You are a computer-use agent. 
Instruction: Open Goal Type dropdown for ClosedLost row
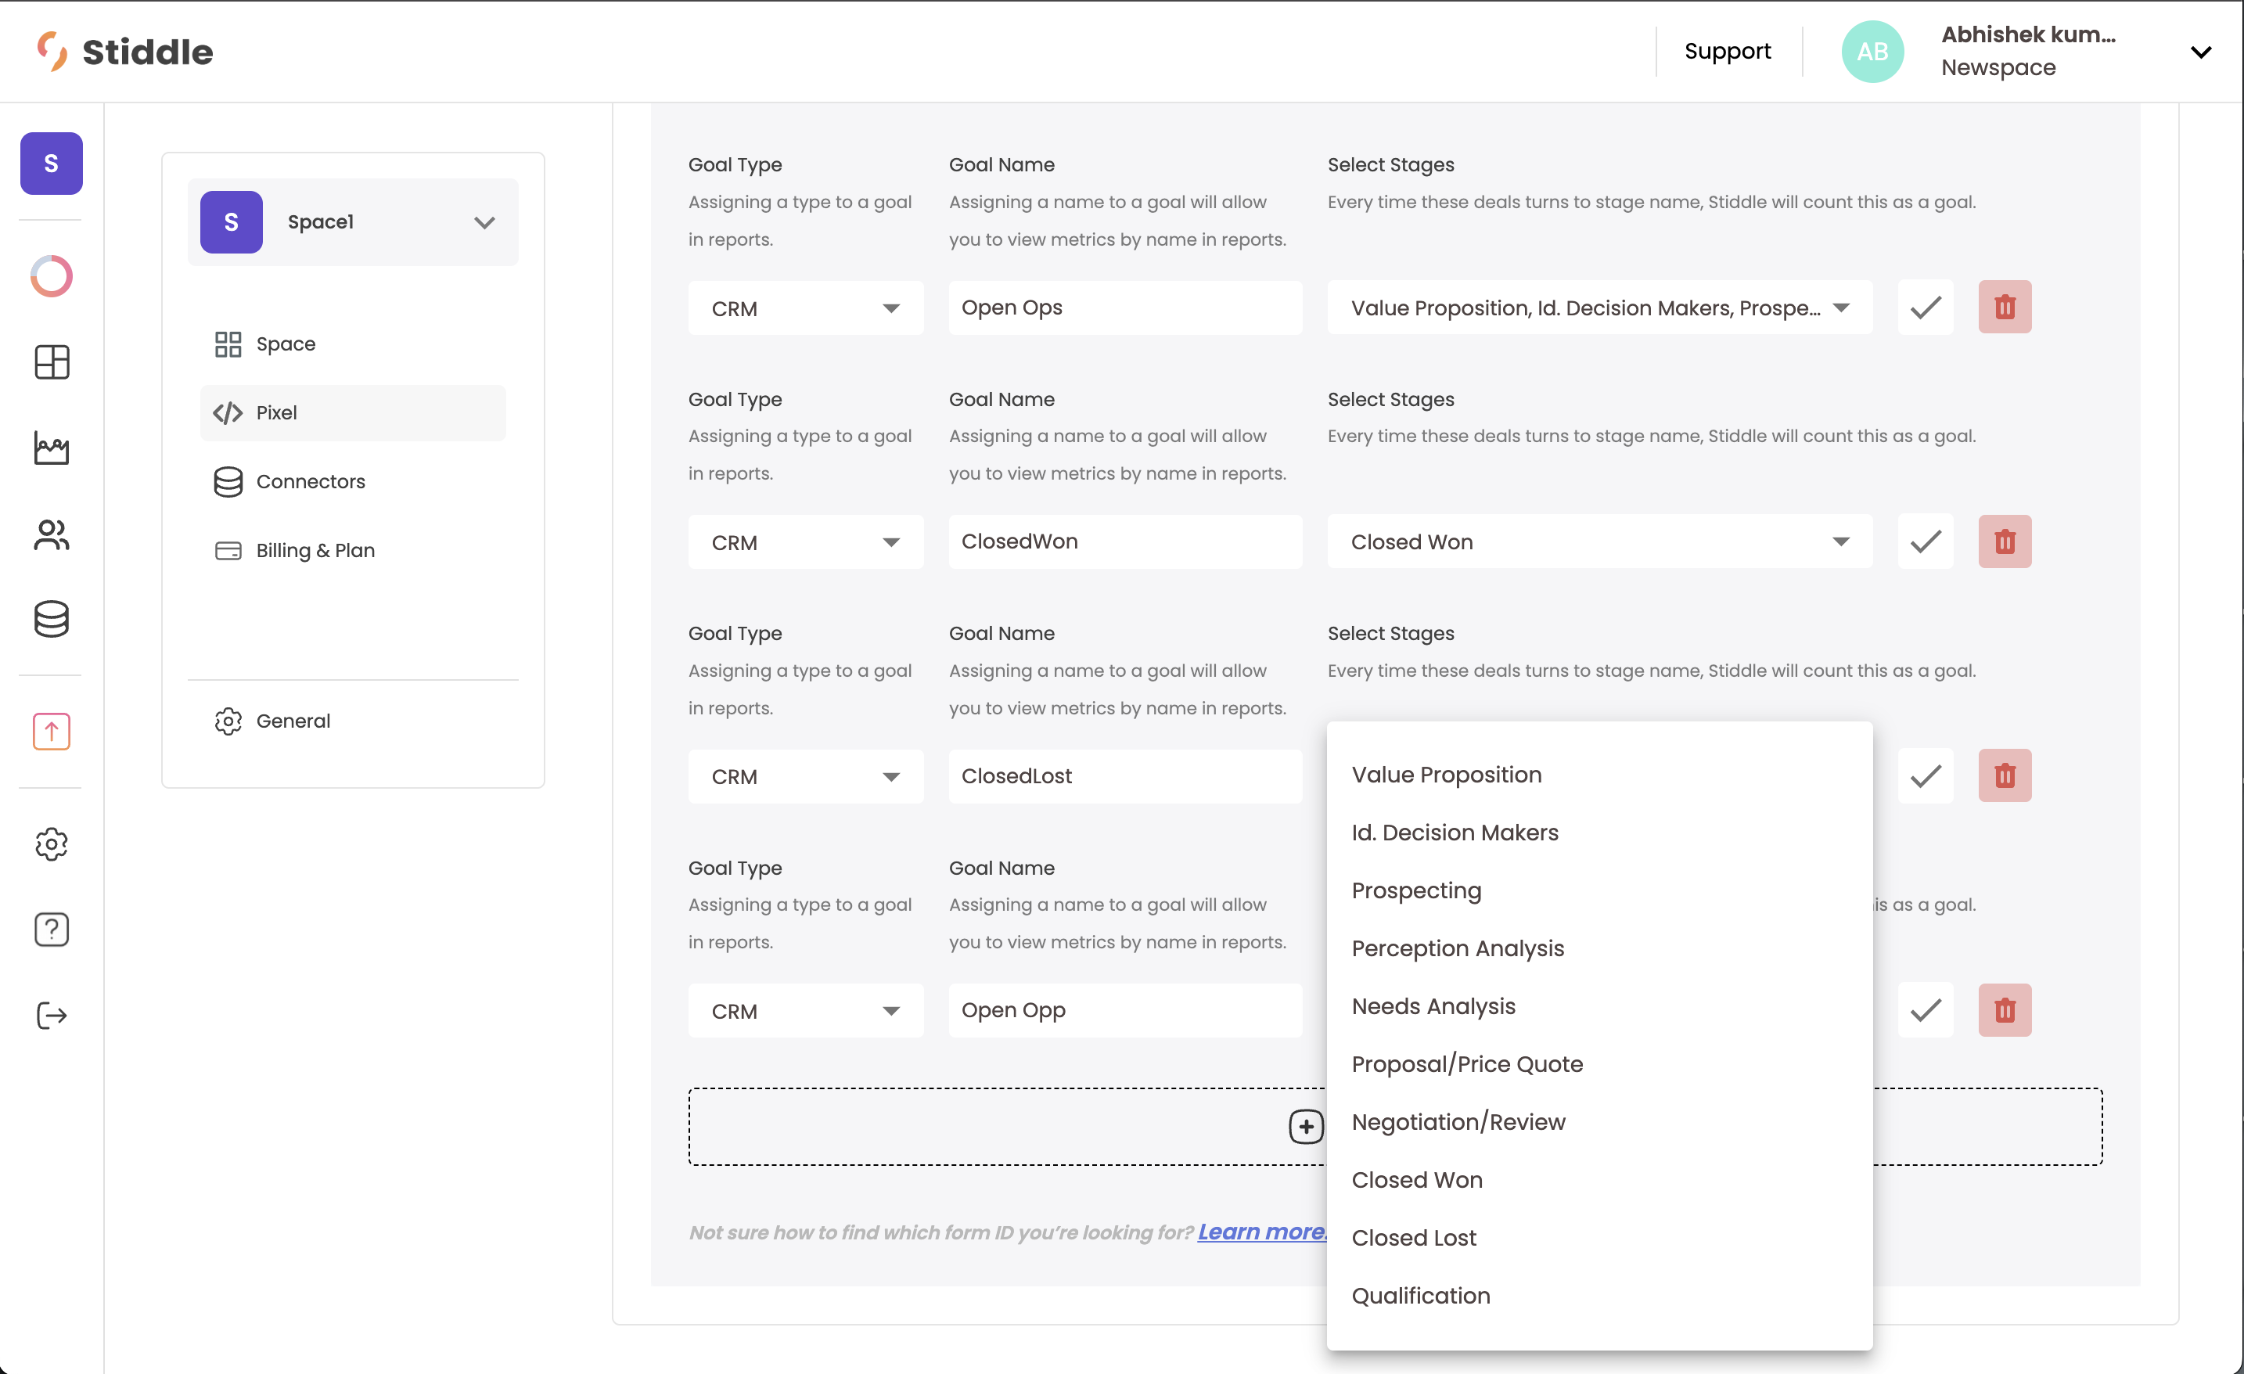tap(805, 777)
